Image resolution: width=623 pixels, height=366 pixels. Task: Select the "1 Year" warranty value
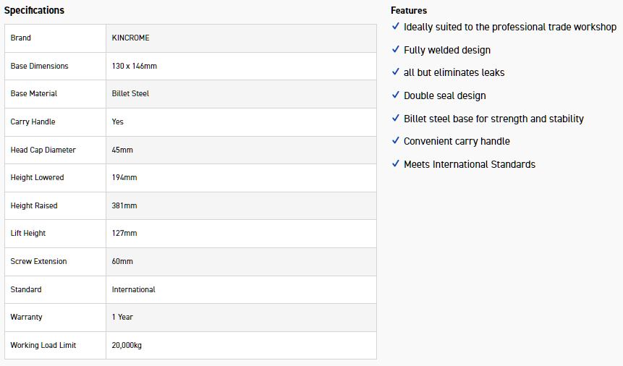[122, 317]
